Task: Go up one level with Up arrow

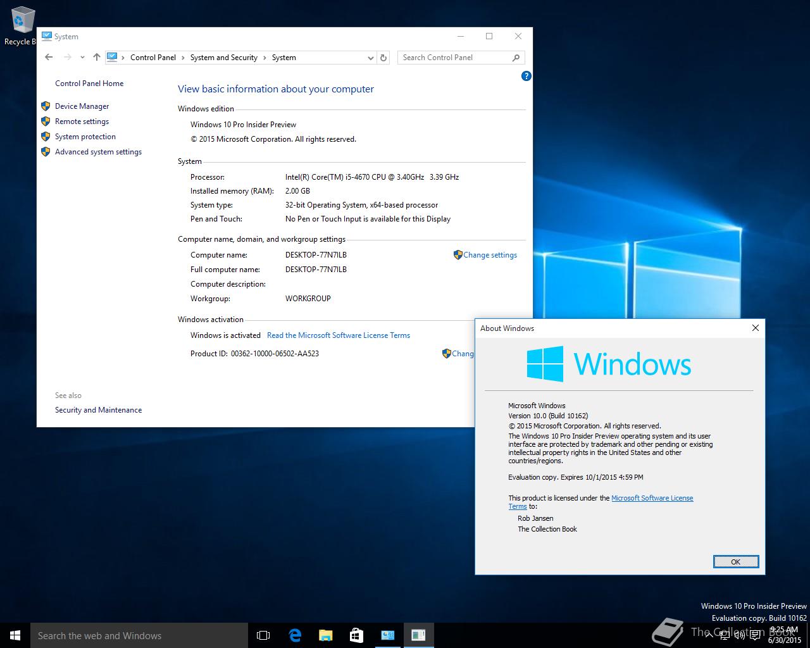Action: tap(96, 57)
